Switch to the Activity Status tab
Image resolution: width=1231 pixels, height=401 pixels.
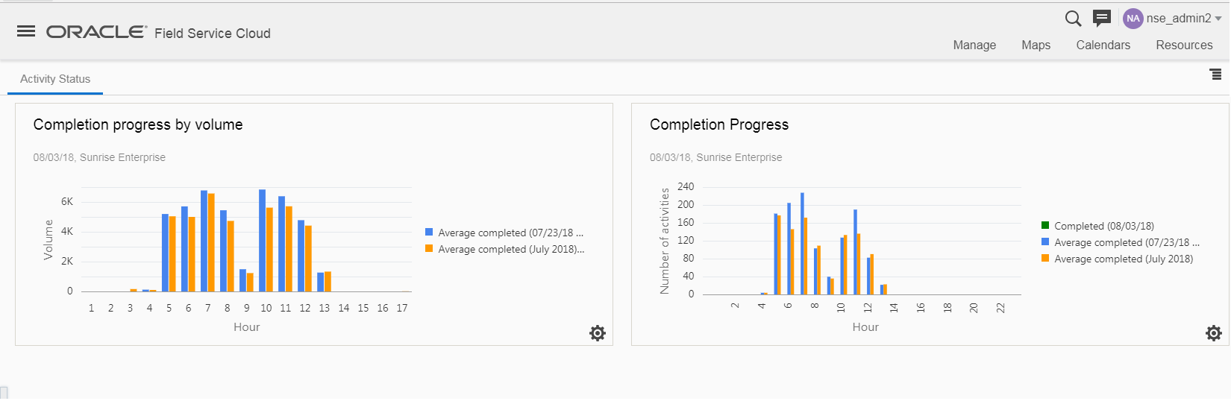[x=55, y=79]
